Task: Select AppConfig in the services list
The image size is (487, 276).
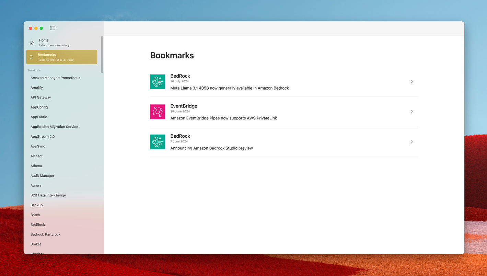Action: tap(39, 107)
